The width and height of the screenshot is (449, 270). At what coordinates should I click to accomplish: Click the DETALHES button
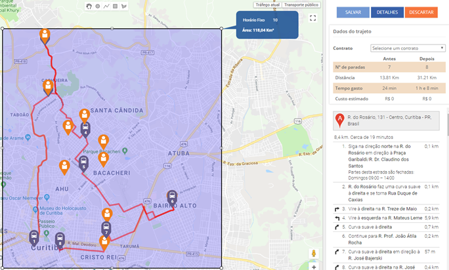[387, 12]
